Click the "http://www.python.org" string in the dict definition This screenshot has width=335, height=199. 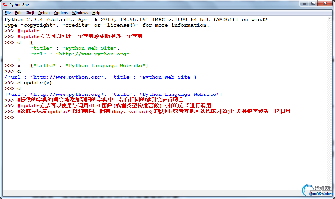pos(93,54)
